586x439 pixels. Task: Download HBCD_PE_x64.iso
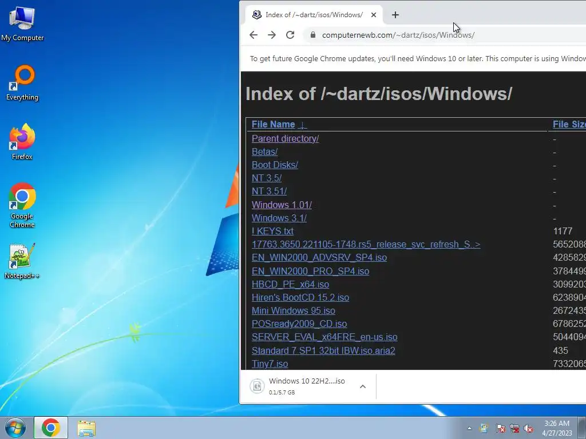[290, 285]
